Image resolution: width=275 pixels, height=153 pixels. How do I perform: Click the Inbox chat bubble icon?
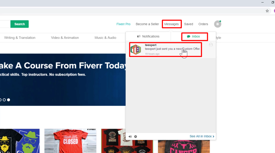[189, 36]
